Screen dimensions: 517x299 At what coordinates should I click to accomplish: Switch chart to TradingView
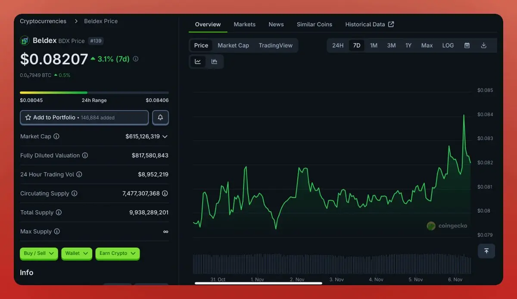[x=276, y=45]
